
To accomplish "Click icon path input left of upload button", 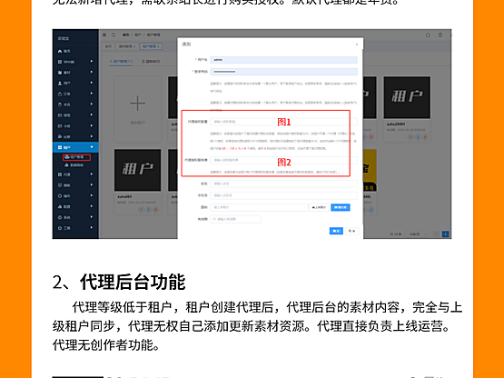I will coord(259,207).
